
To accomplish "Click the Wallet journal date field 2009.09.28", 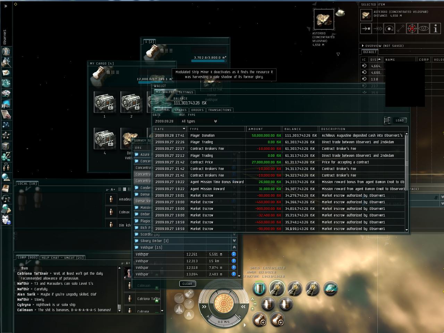I will coord(165,121).
